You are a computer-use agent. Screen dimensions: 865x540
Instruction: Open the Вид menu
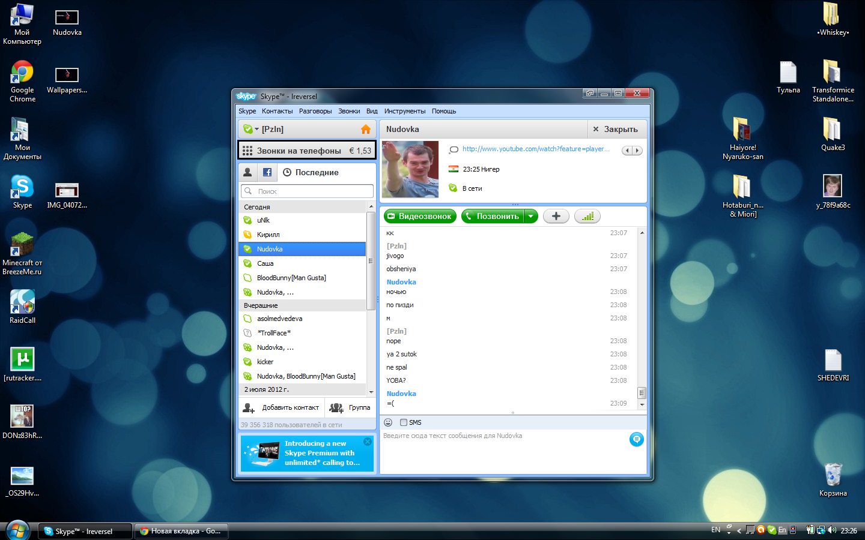[x=372, y=111]
